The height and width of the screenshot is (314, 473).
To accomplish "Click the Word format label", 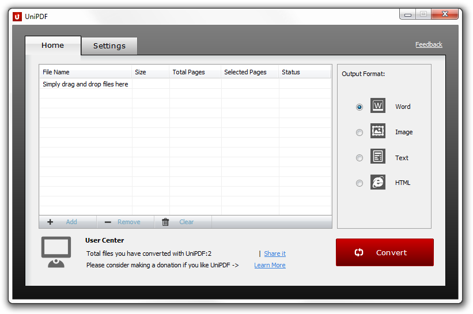I will click(x=403, y=107).
